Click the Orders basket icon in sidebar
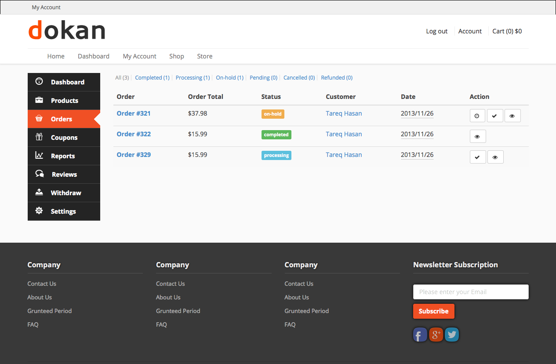The image size is (556, 364). pos(39,119)
